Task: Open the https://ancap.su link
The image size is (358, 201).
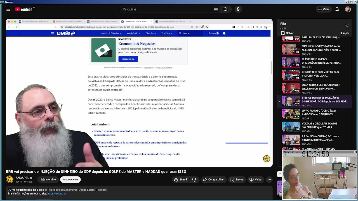Action: [57, 193]
